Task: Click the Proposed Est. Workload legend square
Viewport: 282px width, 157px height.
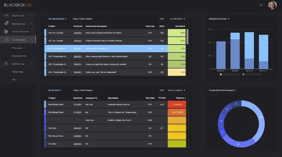Action: click(221, 74)
